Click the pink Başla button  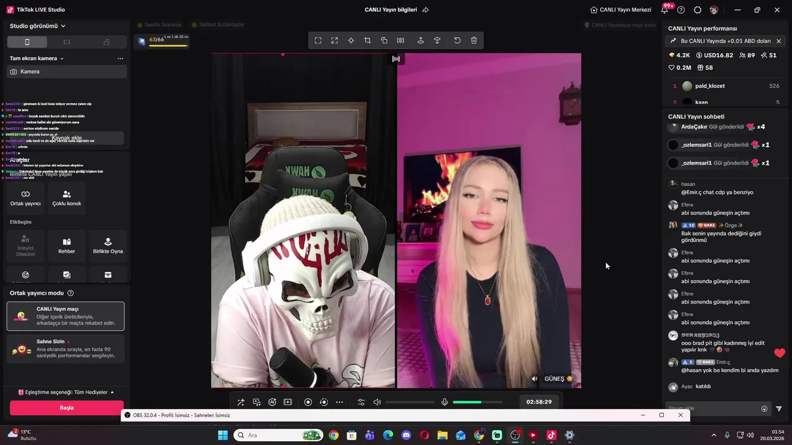coord(67,408)
